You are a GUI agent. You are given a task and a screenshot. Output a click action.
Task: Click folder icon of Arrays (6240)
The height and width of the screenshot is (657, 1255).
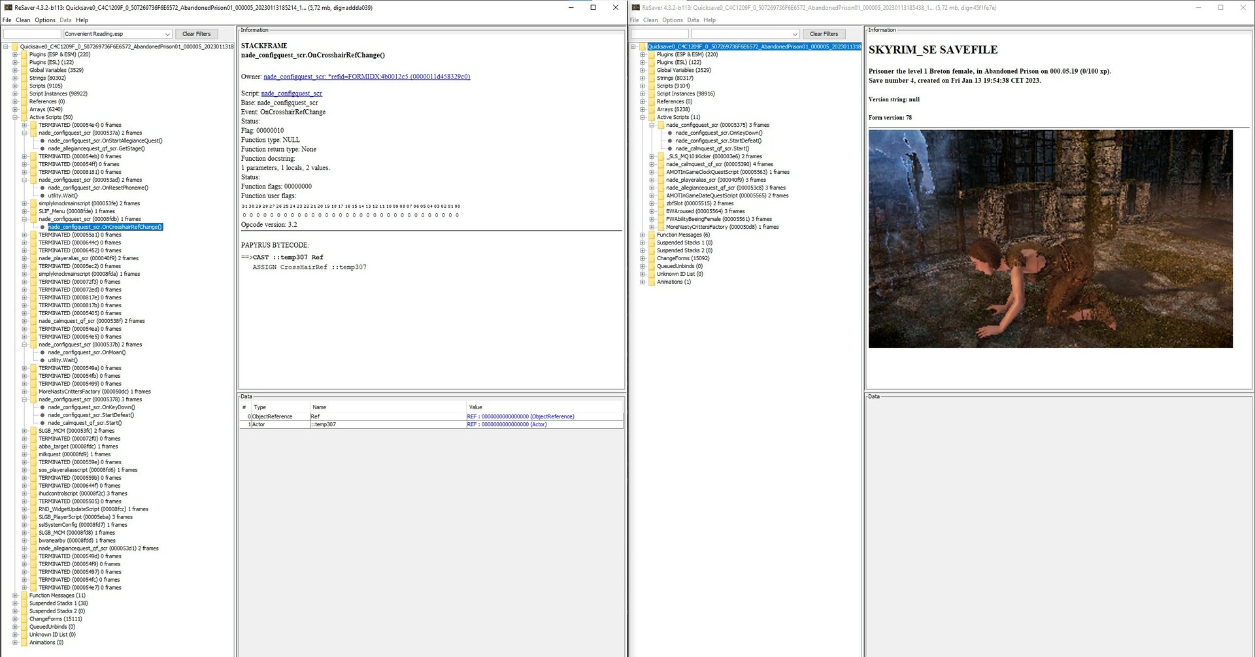[x=24, y=109]
